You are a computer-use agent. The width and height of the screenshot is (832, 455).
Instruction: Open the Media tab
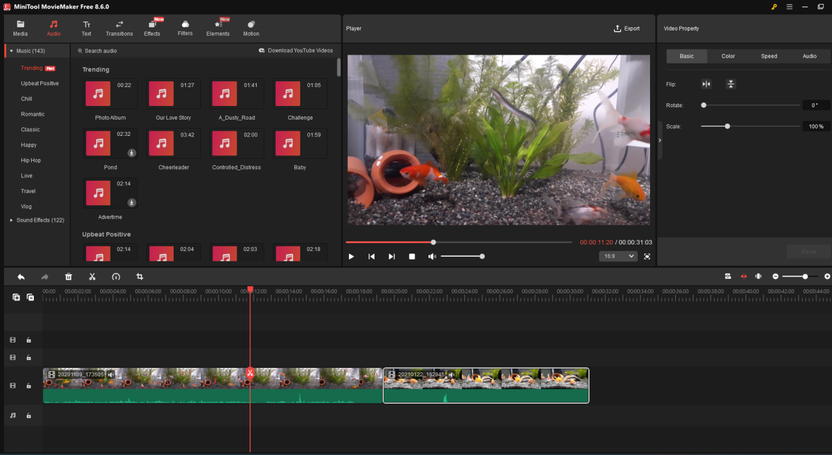coord(20,28)
